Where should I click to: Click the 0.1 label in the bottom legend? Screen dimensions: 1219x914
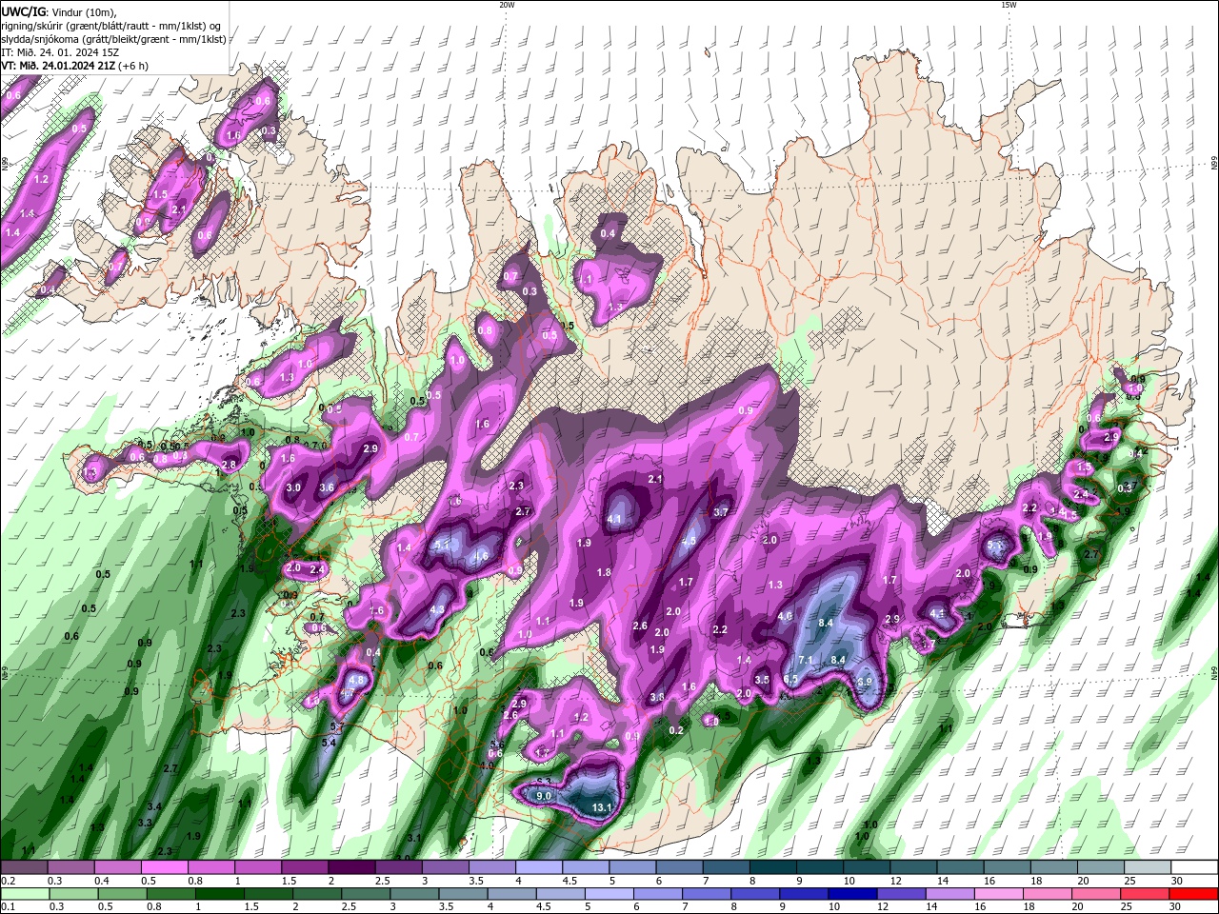(x=9, y=907)
